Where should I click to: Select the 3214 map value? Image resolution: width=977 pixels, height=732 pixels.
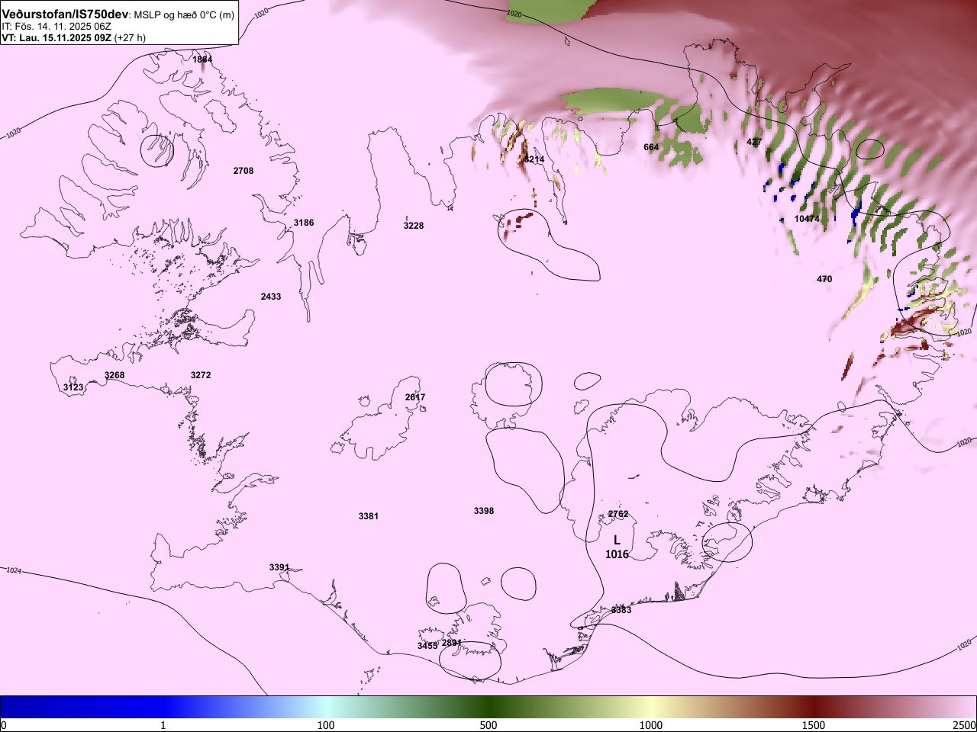534,159
